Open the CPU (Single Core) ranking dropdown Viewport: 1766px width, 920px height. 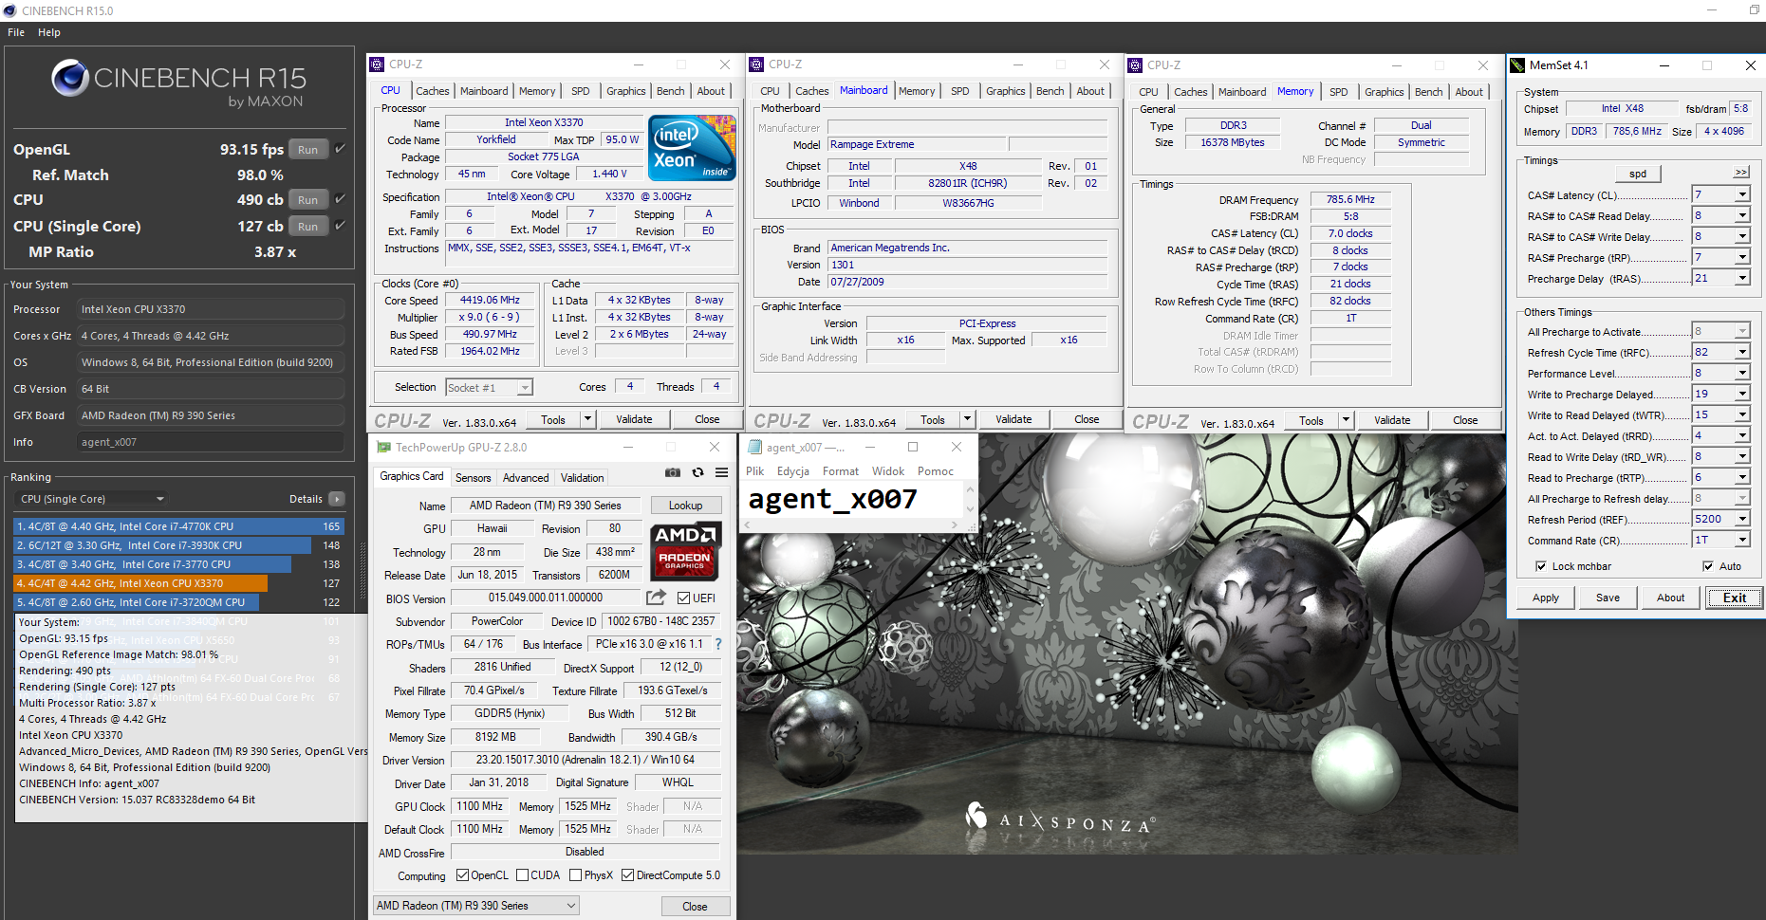92,499
